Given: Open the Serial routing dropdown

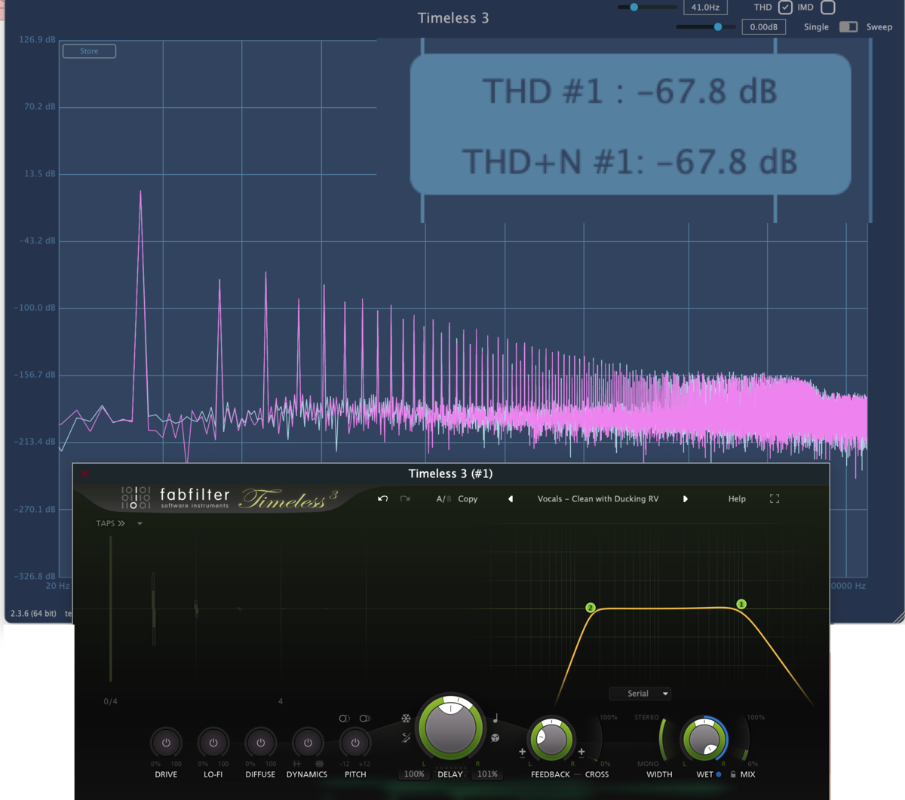Looking at the screenshot, I should tap(640, 693).
